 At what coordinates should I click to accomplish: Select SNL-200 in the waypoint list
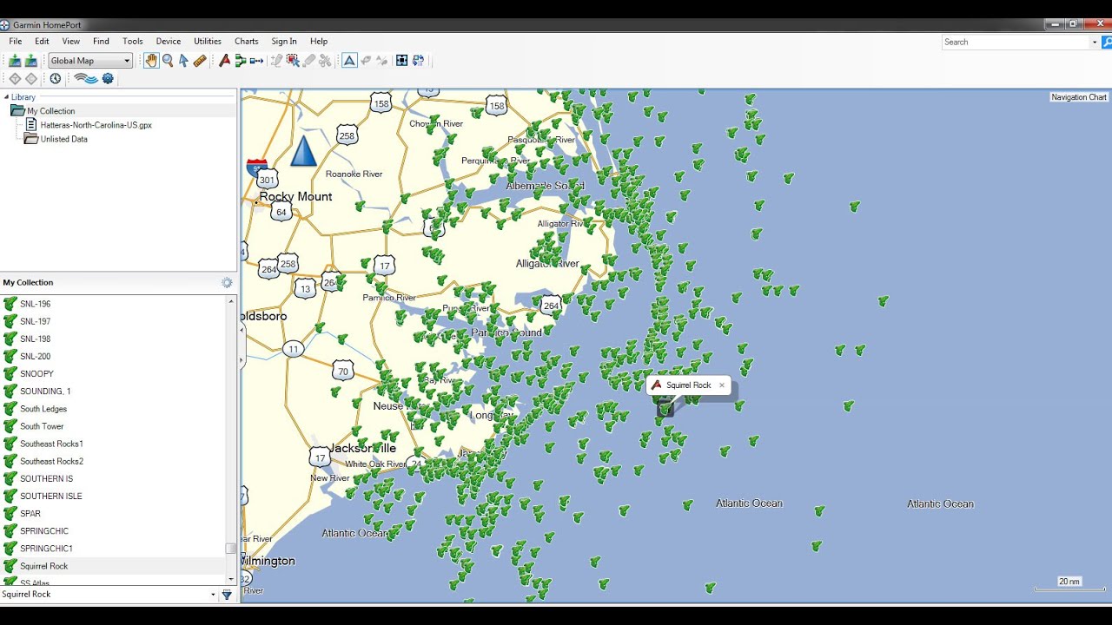(113, 357)
